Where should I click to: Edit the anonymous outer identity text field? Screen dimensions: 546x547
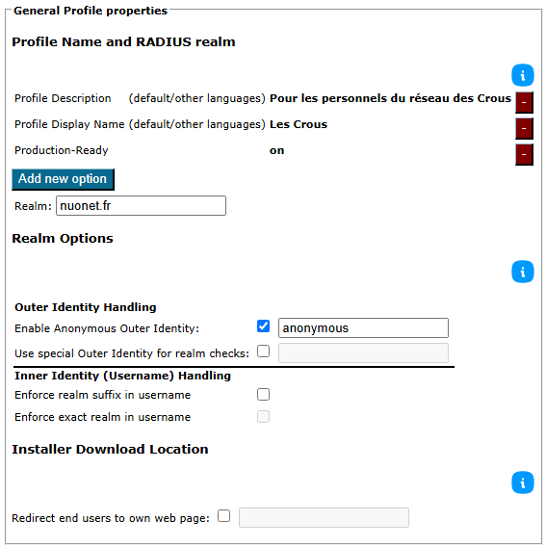tap(363, 328)
